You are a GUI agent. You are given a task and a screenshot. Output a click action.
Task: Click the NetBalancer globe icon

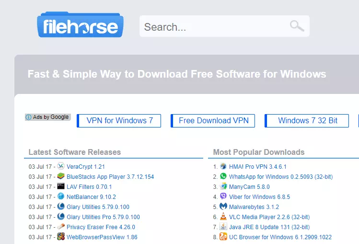coord(61,196)
